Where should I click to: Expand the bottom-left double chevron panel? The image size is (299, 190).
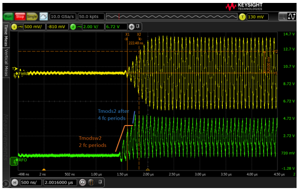(x=6, y=184)
